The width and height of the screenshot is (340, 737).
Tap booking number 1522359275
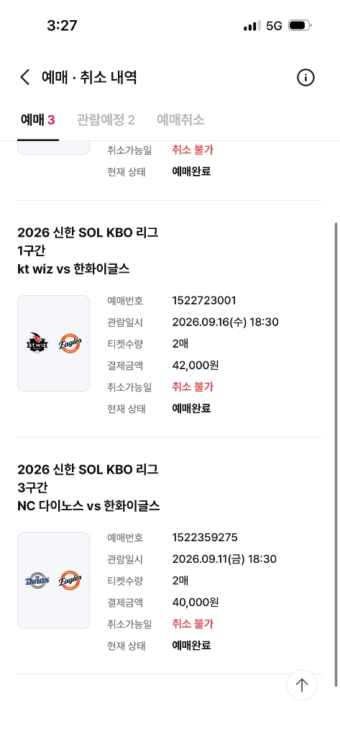(205, 537)
